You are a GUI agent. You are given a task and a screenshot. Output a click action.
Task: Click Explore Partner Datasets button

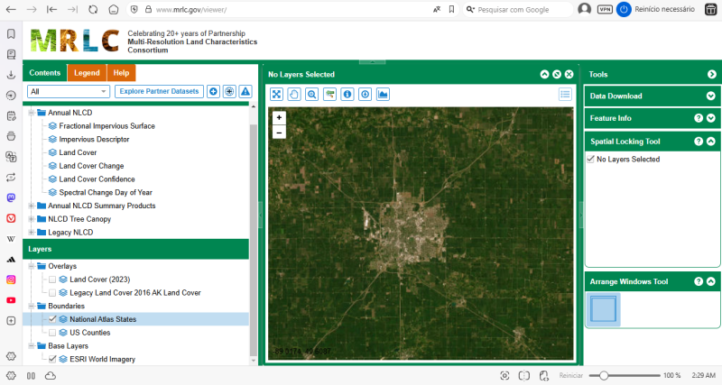tap(159, 92)
